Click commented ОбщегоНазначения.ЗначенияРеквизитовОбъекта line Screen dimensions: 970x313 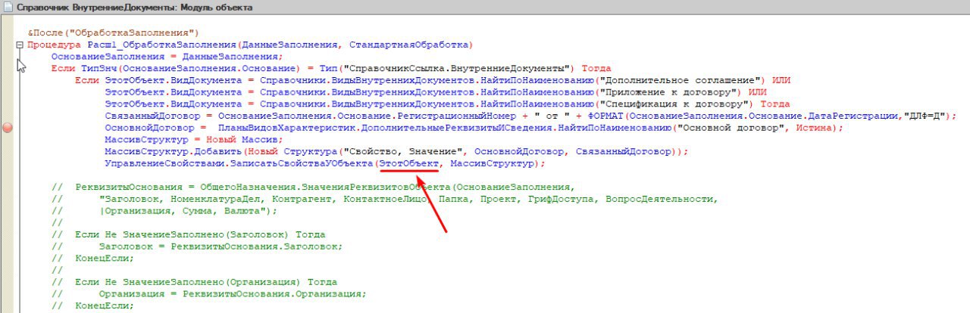314,187
